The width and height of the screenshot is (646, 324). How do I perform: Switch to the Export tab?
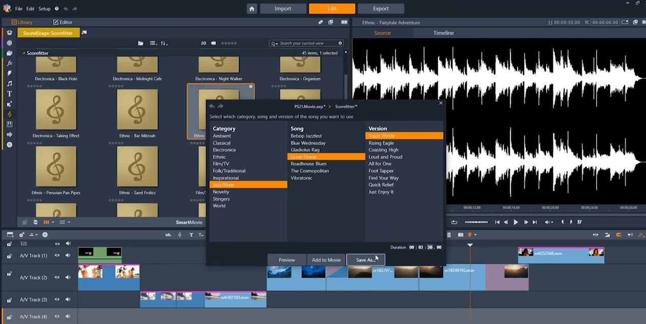381,9
